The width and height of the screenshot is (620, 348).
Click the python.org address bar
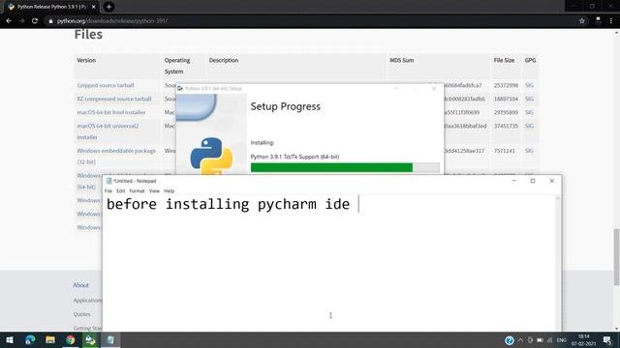tap(308, 21)
